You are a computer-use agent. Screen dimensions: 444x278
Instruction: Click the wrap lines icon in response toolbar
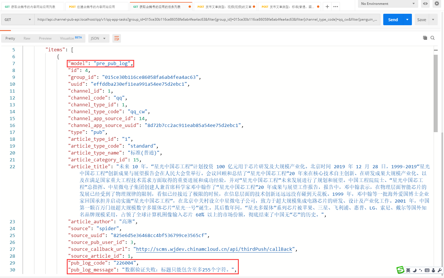click(x=116, y=38)
